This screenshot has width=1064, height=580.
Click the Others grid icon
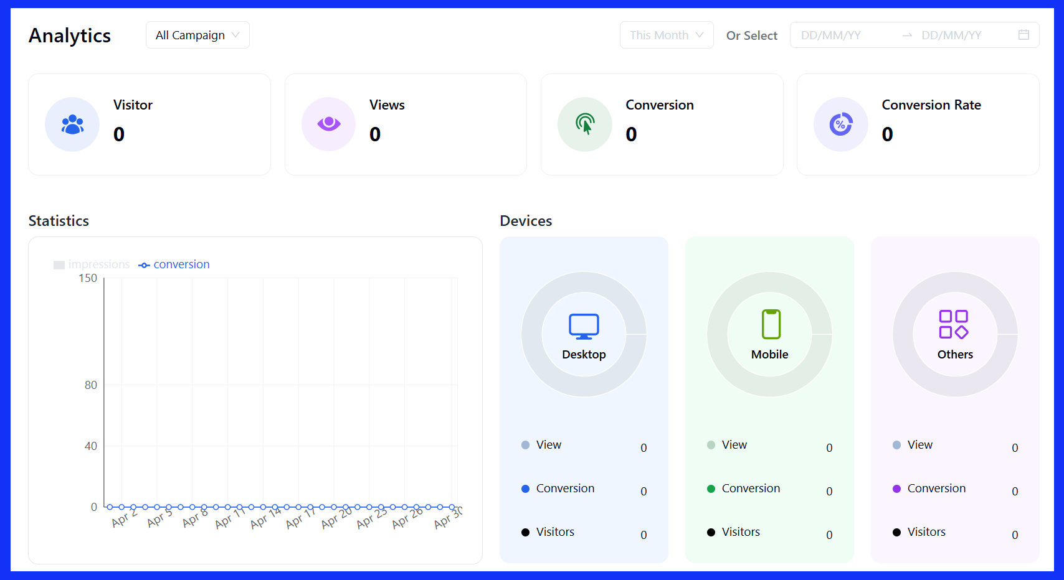[x=954, y=324]
